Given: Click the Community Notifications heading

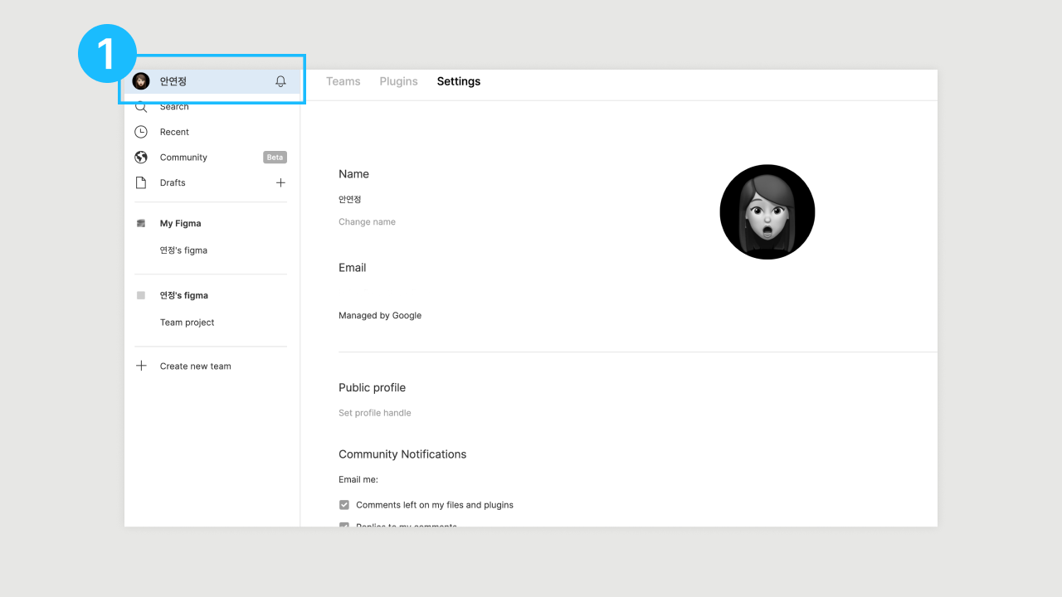Looking at the screenshot, I should tap(402, 454).
